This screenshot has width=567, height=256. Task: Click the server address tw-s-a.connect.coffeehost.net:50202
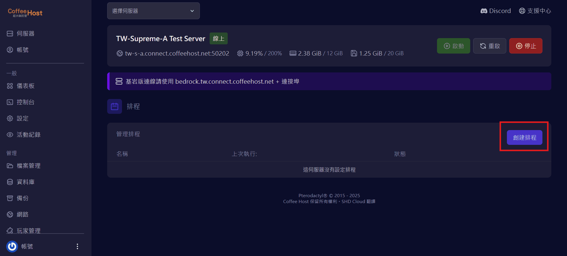point(177,54)
